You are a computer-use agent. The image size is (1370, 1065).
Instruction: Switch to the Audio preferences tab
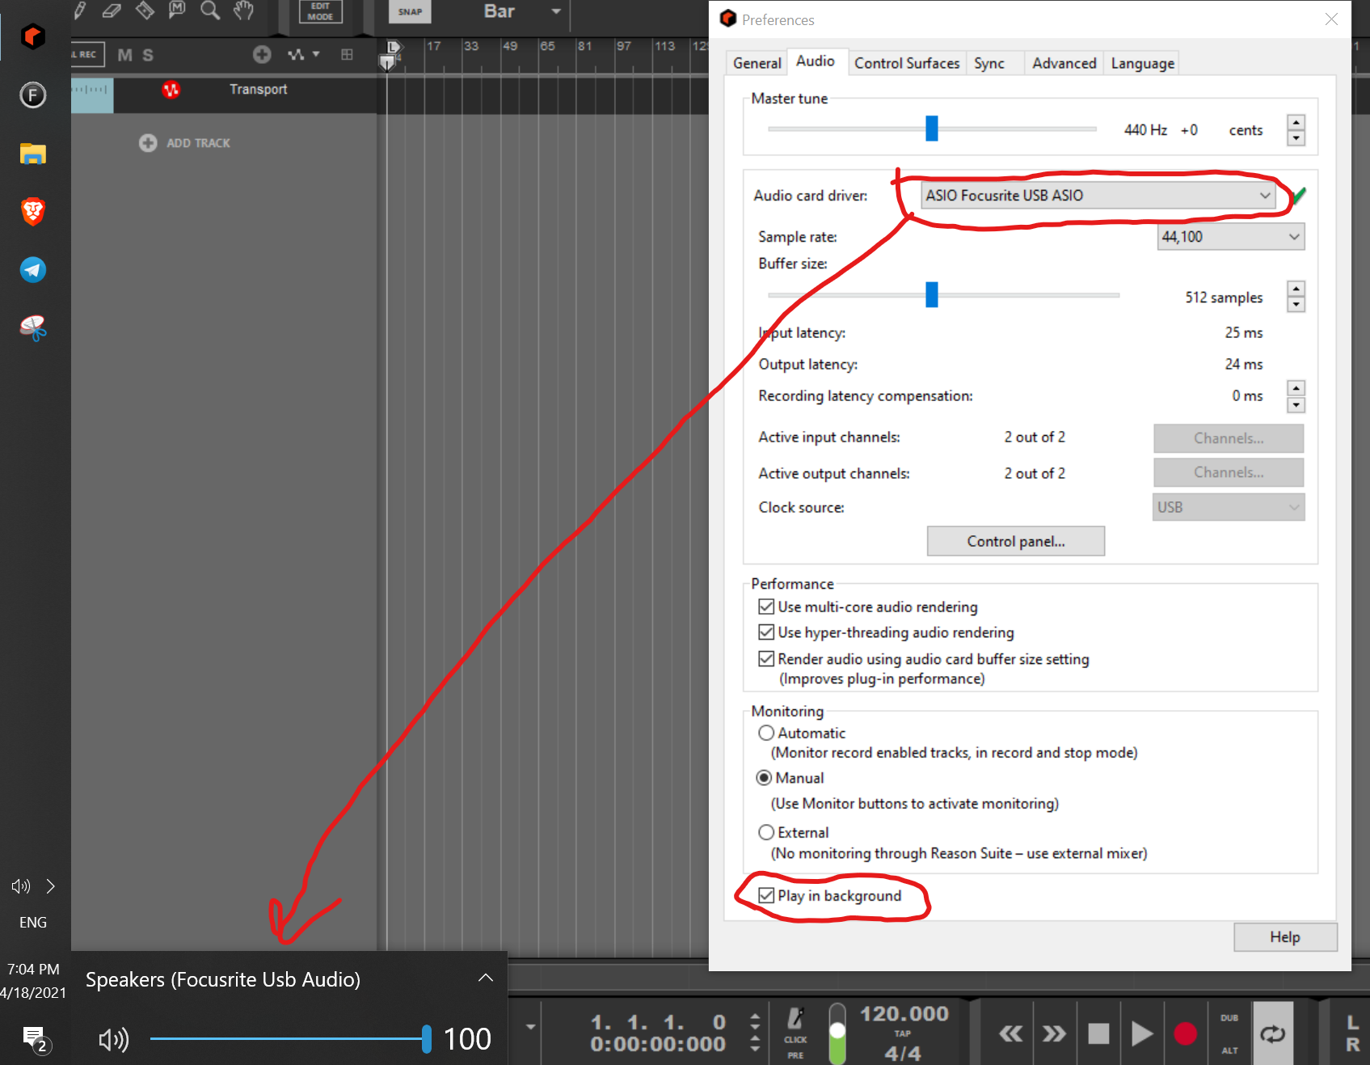pos(815,61)
